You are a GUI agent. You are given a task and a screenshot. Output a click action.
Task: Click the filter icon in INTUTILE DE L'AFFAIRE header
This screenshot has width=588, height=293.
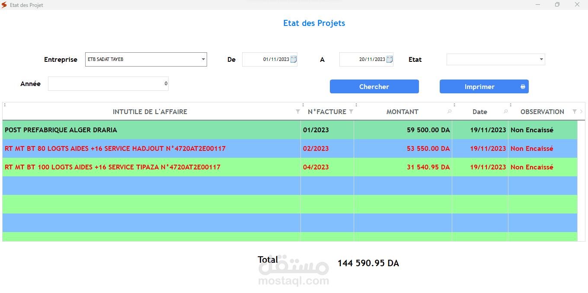coord(297,111)
